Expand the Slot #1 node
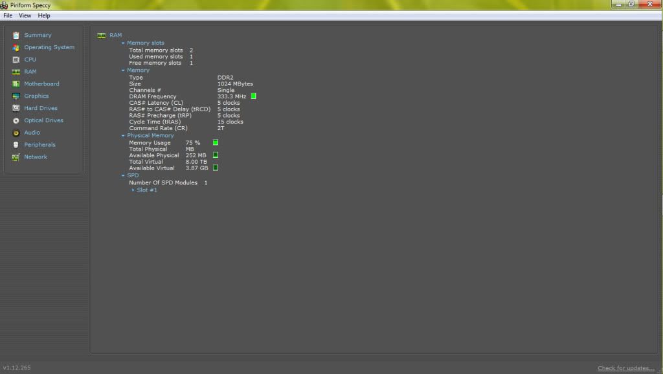This screenshot has width=663, height=374. point(133,190)
